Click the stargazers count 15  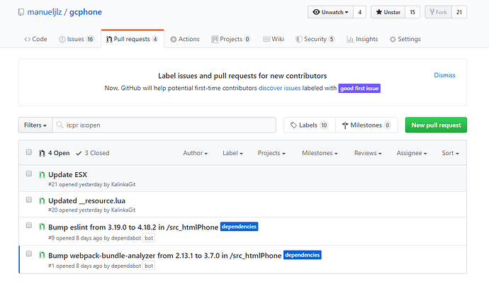(x=412, y=12)
